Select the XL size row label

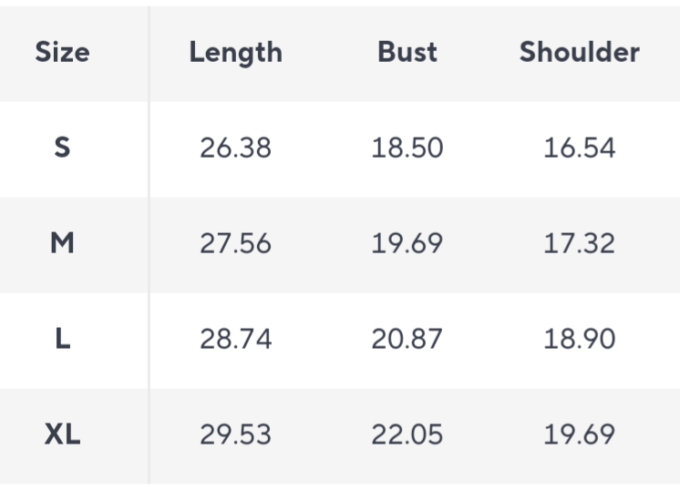[x=61, y=434]
